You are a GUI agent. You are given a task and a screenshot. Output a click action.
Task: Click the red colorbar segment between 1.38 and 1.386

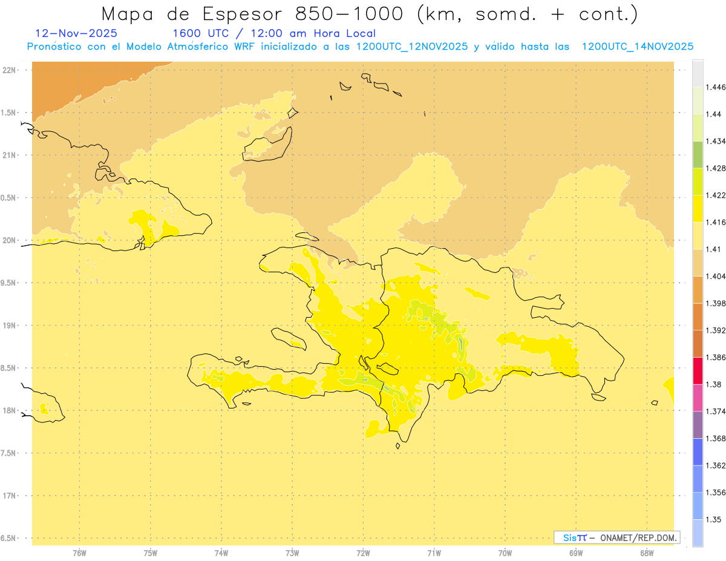coord(698,371)
